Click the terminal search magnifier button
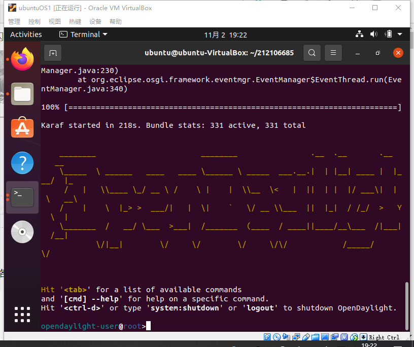Viewport: 414px width, 347px height. [x=312, y=53]
